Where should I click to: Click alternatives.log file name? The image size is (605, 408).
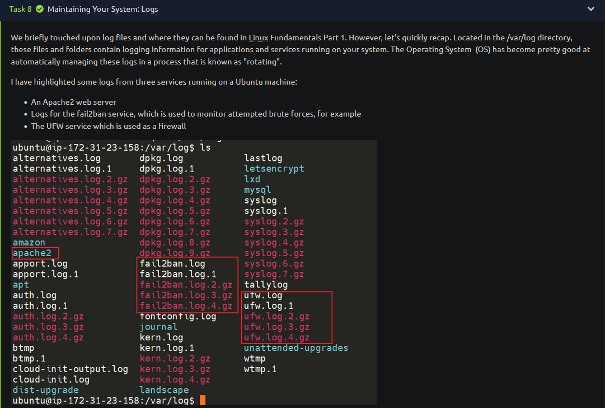point(57,158)
